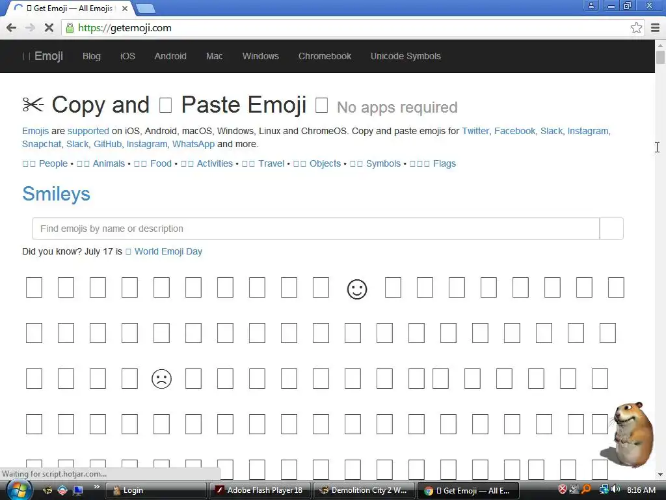The width and height of the screenshot is (666, 500).
Task: Bookmark this page with the star icon
Action: pyautogui.click(x=636, y=28)
